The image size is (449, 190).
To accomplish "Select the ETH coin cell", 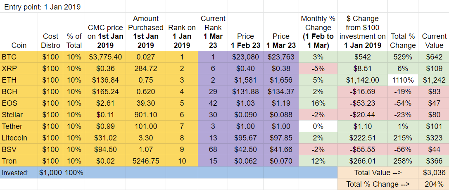I will (x=19, y=80).
